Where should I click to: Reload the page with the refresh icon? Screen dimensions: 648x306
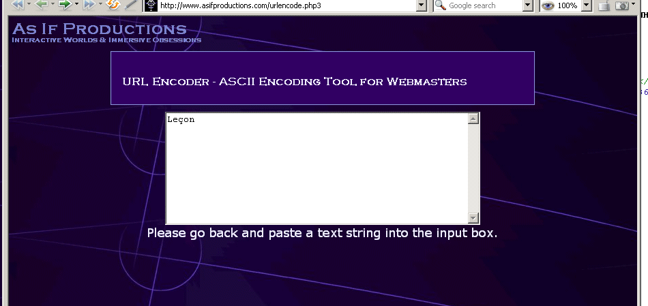tap(113, 5)
